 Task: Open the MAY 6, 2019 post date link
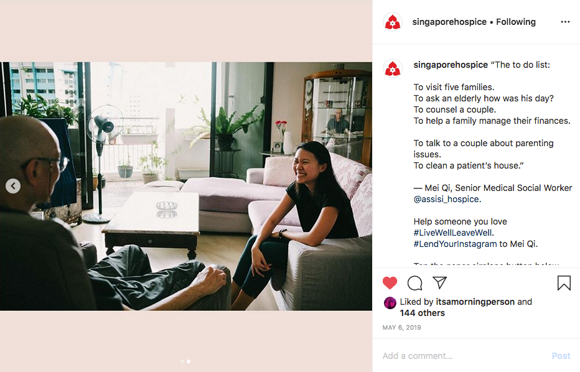pos(402,328)
